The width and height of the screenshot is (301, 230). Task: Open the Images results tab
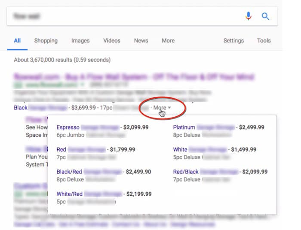tap(80, 41)
